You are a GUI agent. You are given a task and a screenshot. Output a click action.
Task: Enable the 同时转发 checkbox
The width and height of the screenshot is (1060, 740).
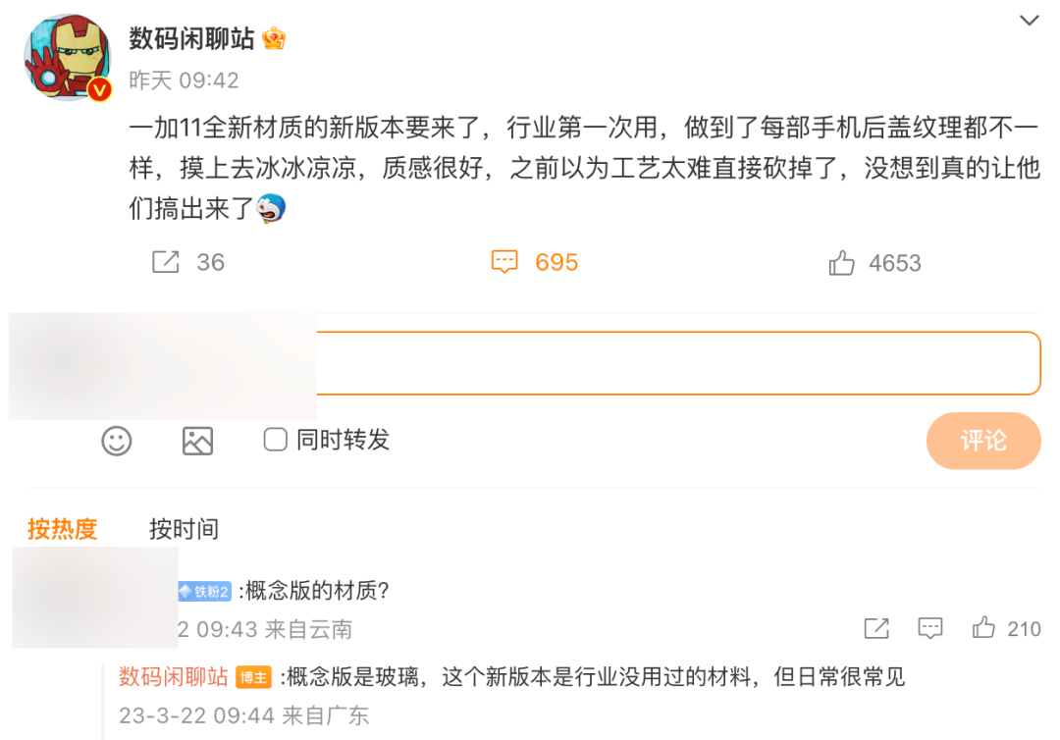click(275, 440)
